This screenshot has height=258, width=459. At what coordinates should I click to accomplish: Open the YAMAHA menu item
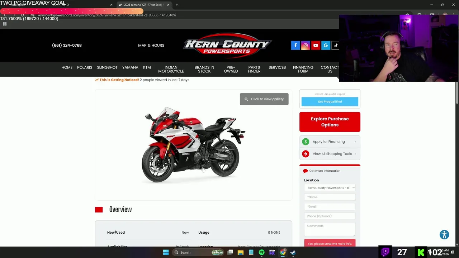(x=130, y=67)
